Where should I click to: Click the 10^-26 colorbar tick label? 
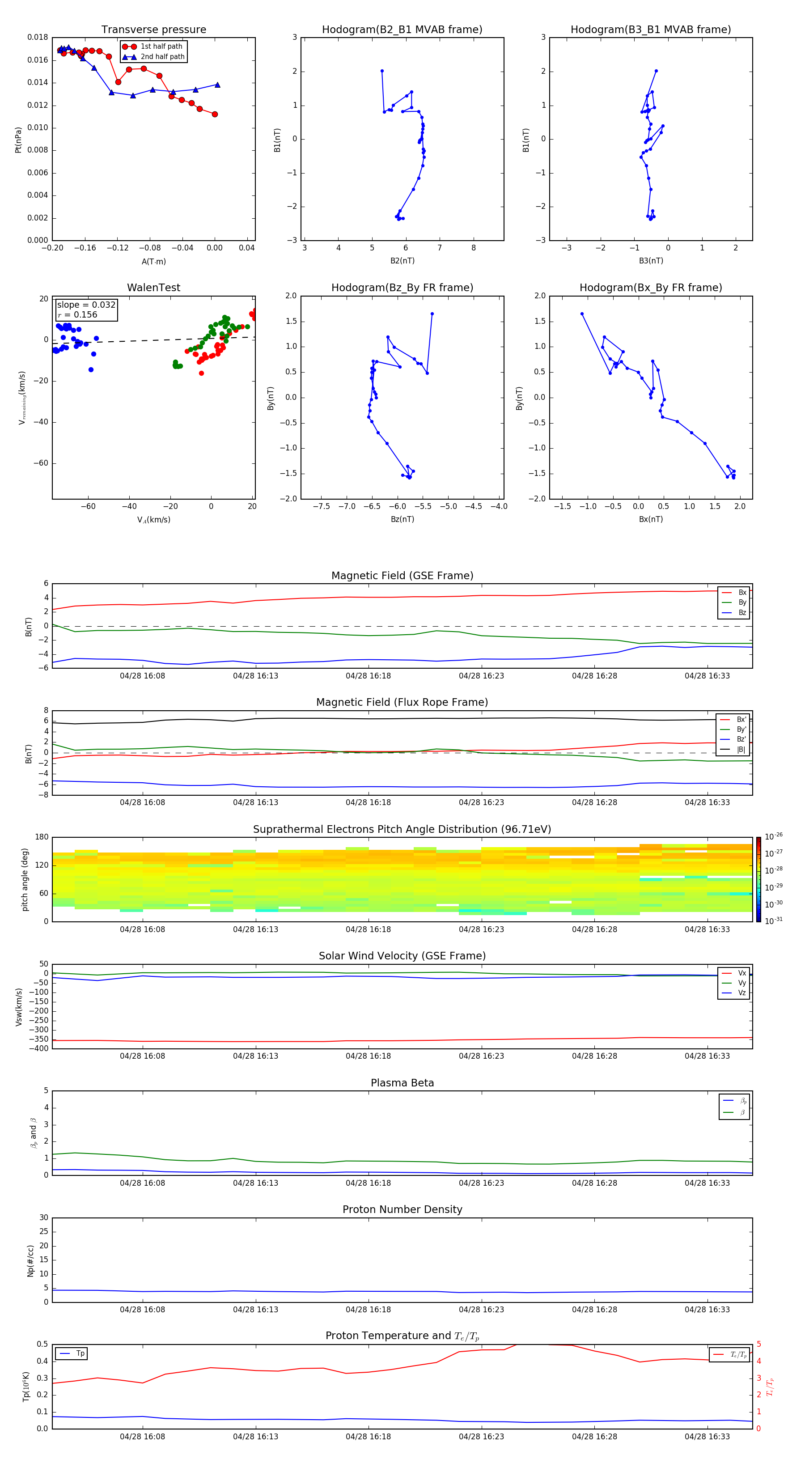point(774,836)
